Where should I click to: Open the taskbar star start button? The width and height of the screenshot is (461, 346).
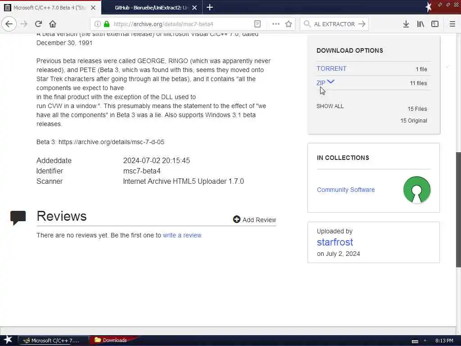[8, 340]
